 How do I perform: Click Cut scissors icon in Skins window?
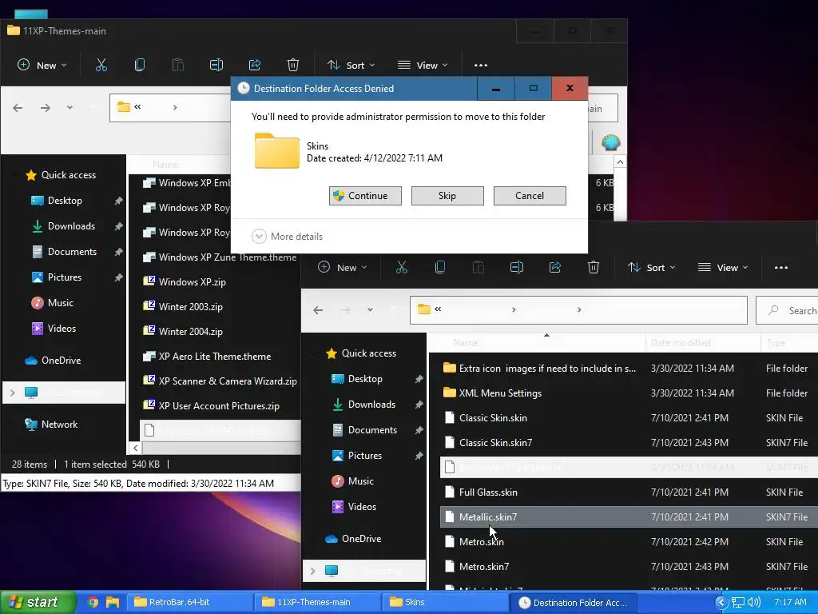click(402, 267)
